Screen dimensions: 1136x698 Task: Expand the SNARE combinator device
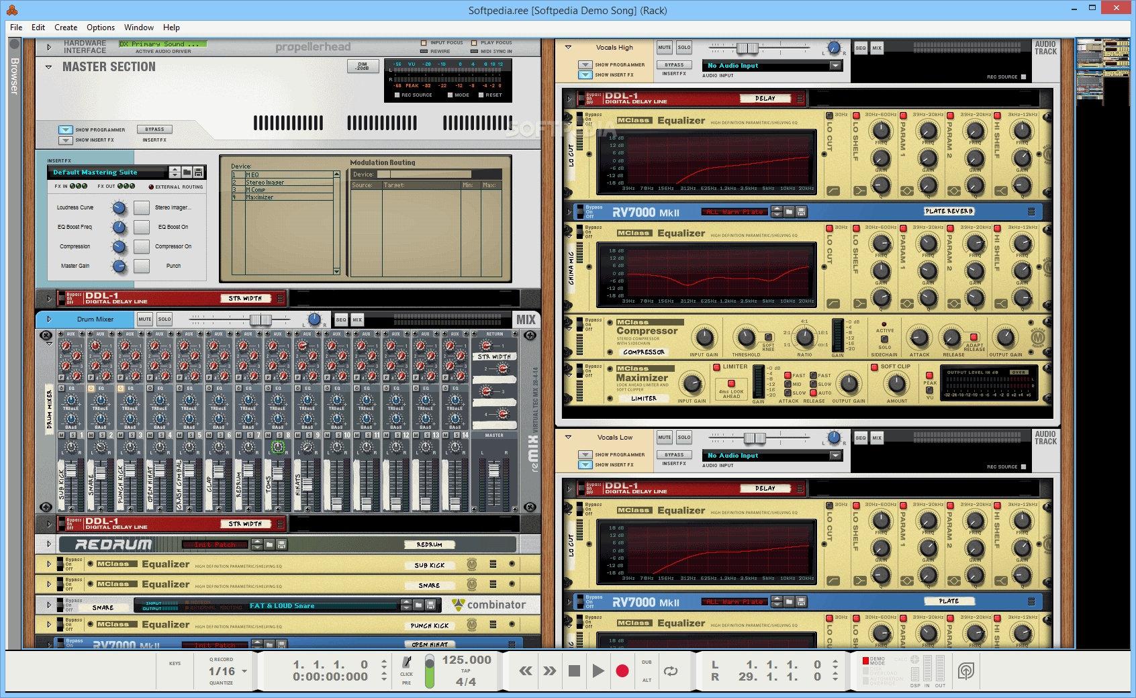tap(49, 605)
